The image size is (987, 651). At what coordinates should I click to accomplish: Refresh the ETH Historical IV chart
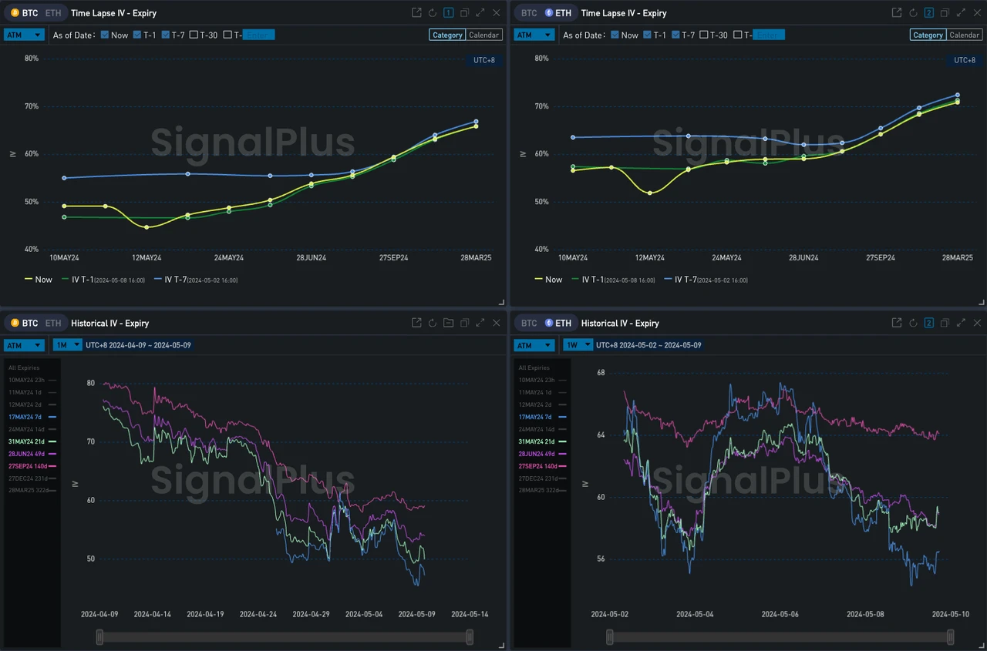click(x=912, y=323)
